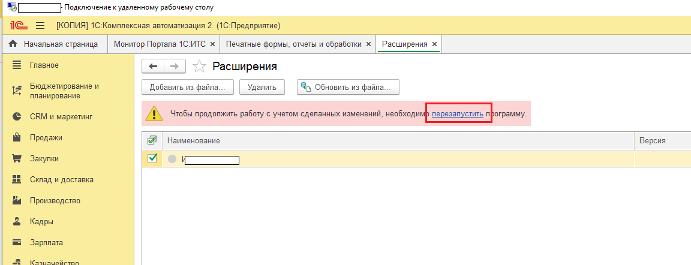The height and width of the screenshot is (265, 691).
Task: Go back with the left arrow button
Action: click(153, 66)
